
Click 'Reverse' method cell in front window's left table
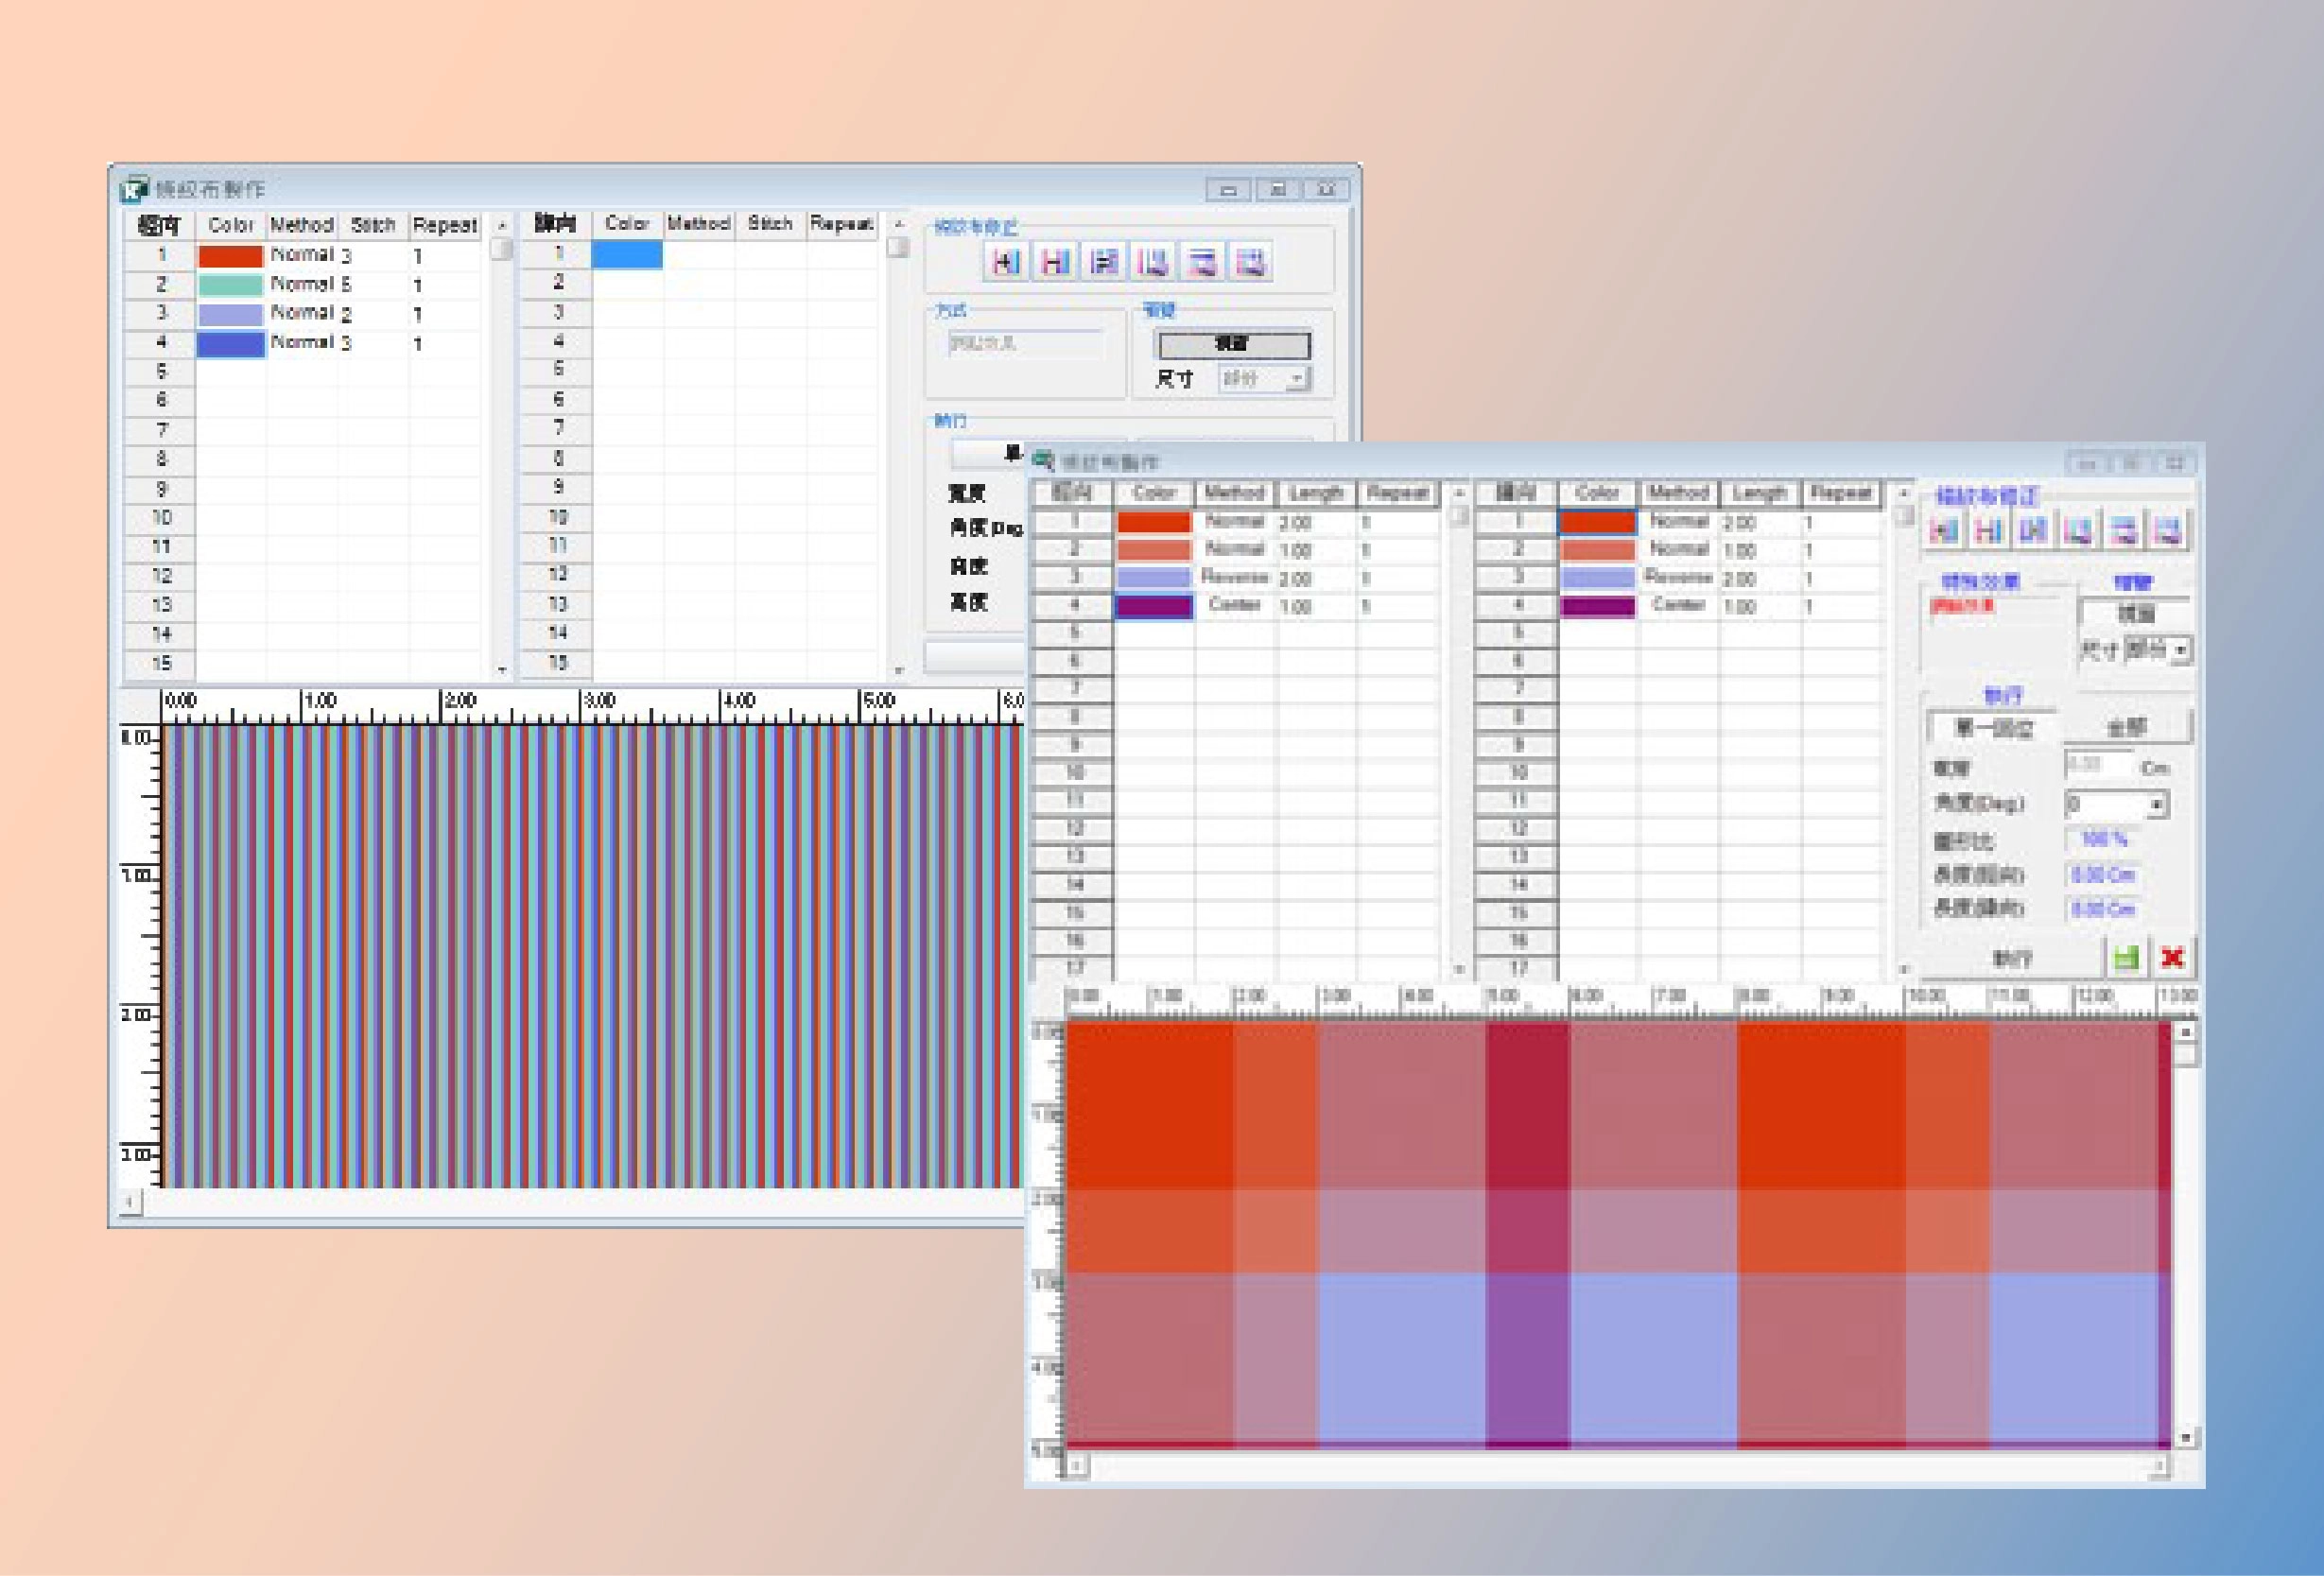pyautogui.click(x=1234, y=577)
